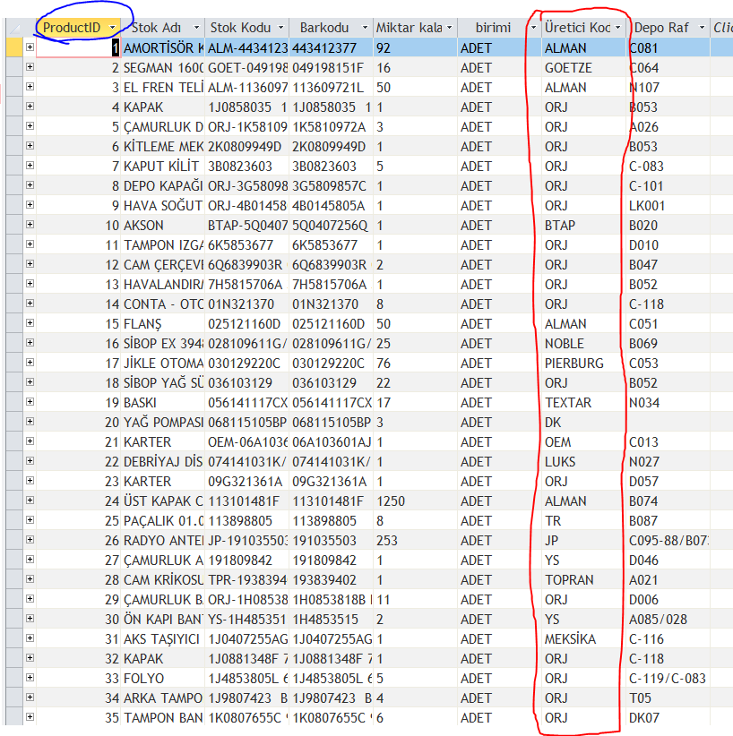The height and width of the screenshot is (736, 733).
Task: Click the quantity 92 cell
Action: [416, 47]
